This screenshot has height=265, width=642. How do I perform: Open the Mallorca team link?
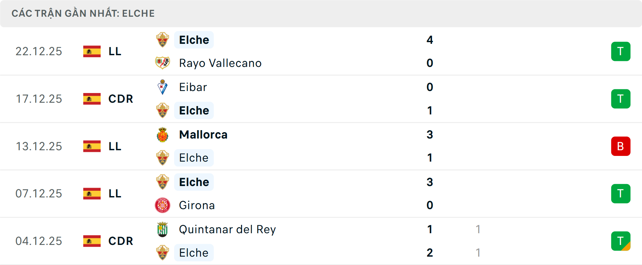click(203, 135)
